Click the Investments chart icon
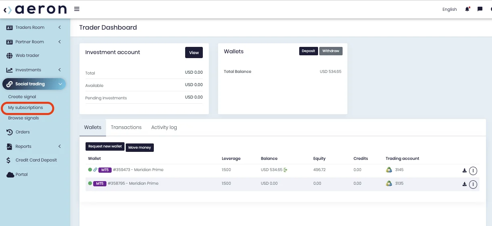This screenshot has width=492, height=226. (x=10, y=70)
